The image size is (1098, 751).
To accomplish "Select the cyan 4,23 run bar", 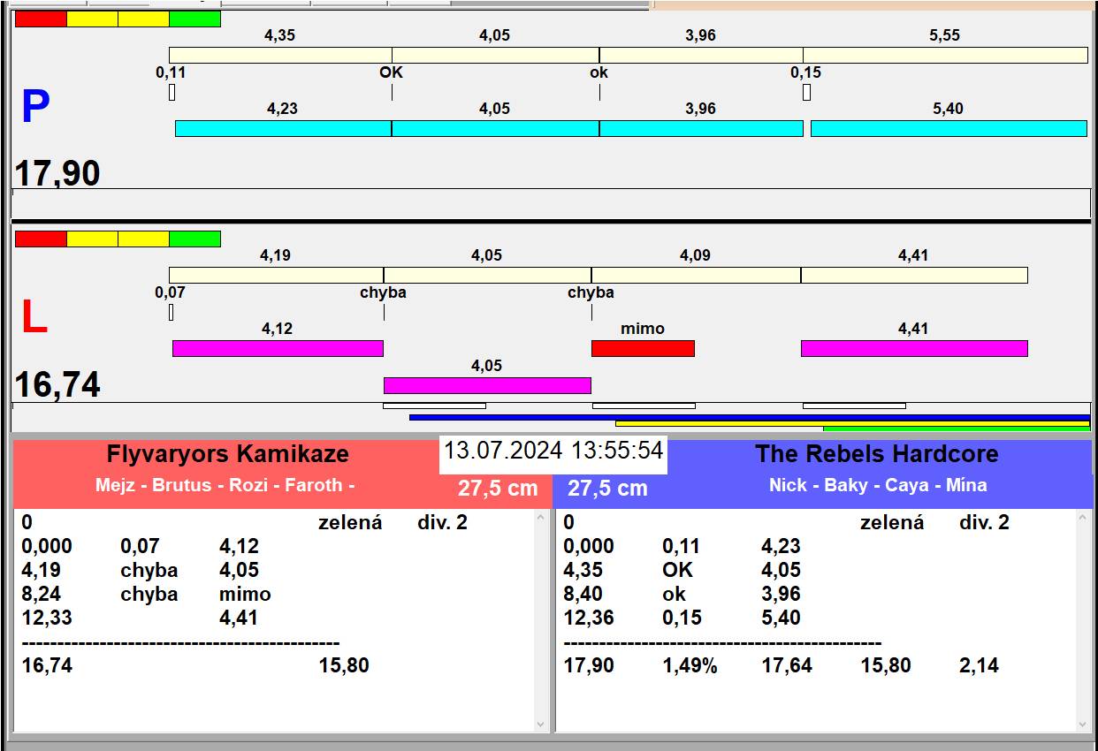I will [283, 128].
